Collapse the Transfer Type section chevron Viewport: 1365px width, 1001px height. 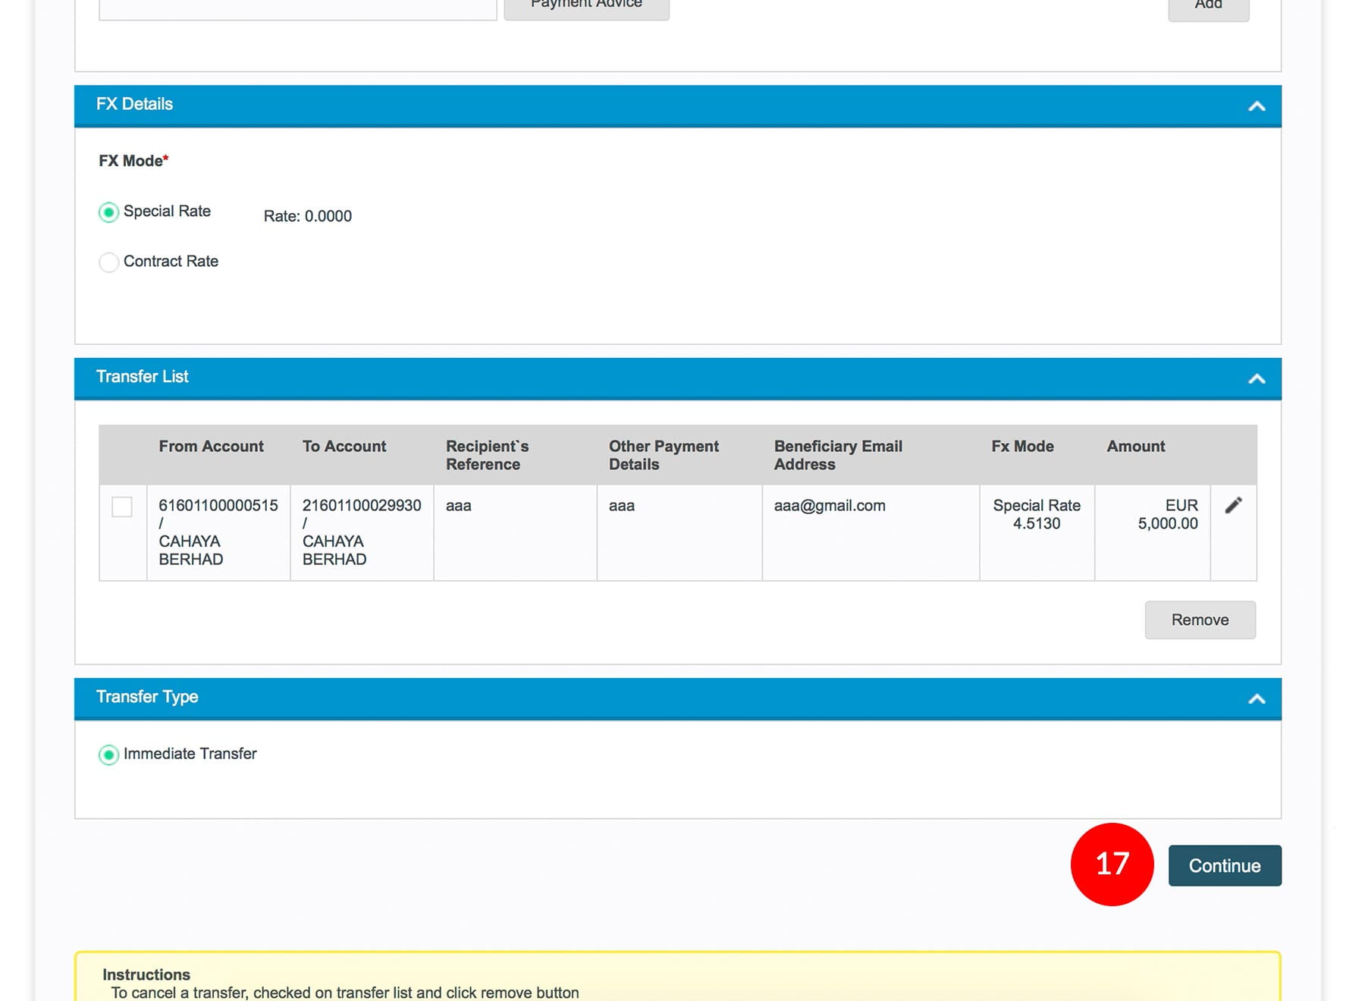pyautogui.click(x=1256, y=698)
